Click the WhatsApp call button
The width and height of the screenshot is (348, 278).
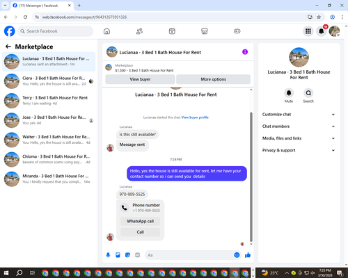click(x=141, y=221)
